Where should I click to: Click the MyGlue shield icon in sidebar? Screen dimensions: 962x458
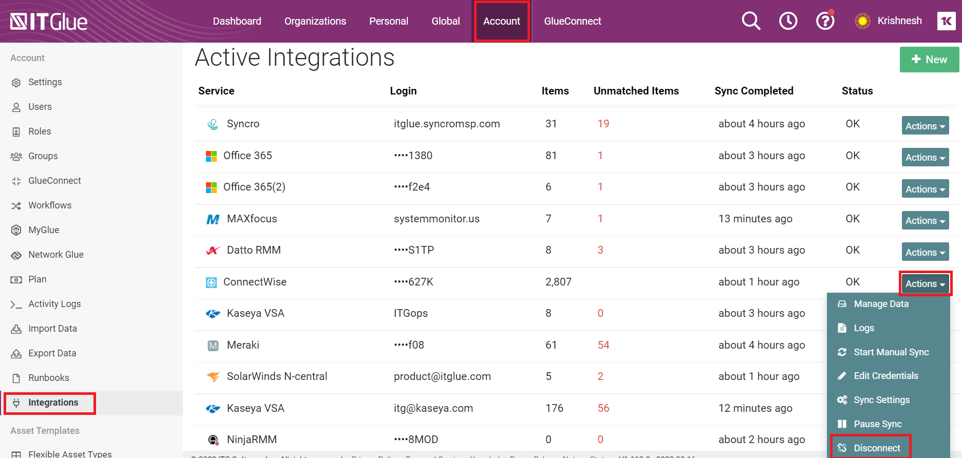[x=16, y=230]
